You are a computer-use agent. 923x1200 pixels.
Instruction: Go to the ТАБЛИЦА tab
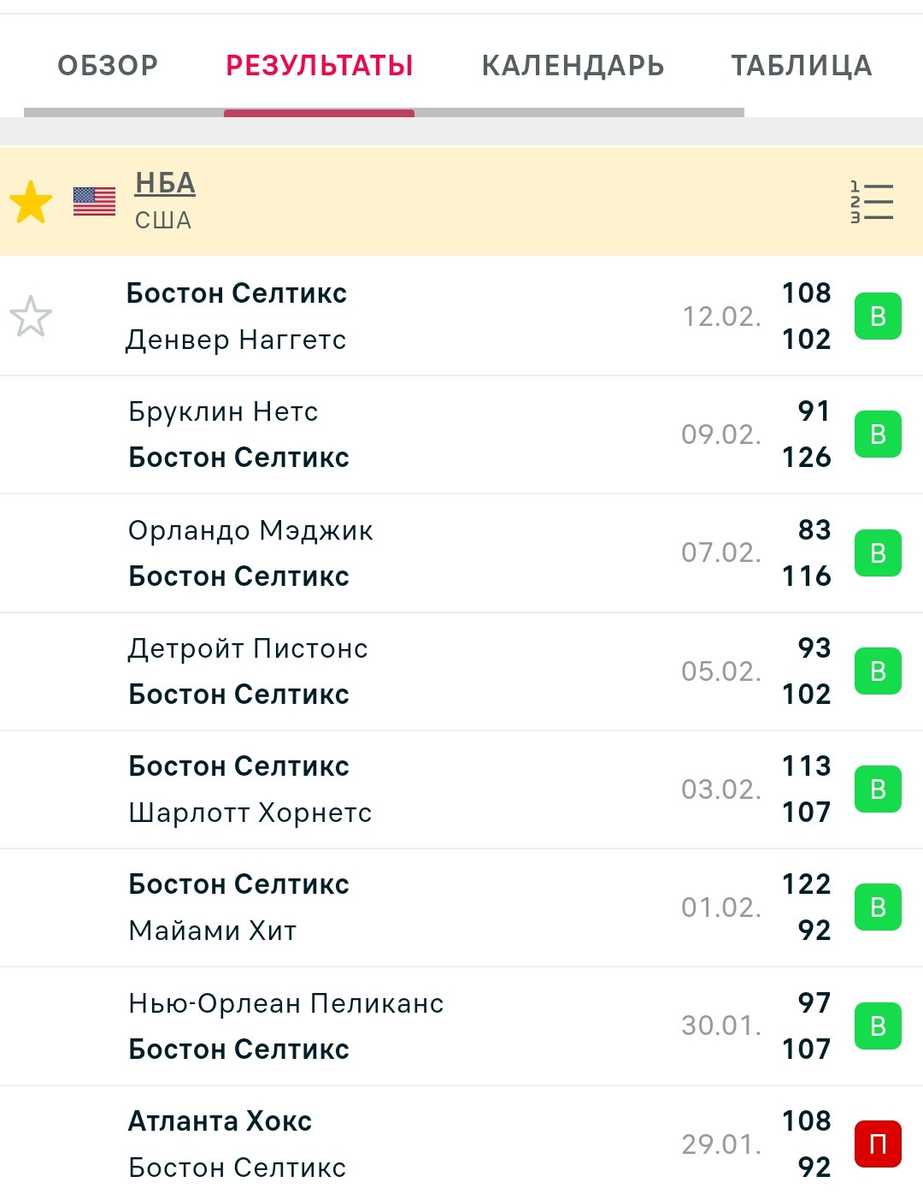pyautogui.click(x=801, y=66)
